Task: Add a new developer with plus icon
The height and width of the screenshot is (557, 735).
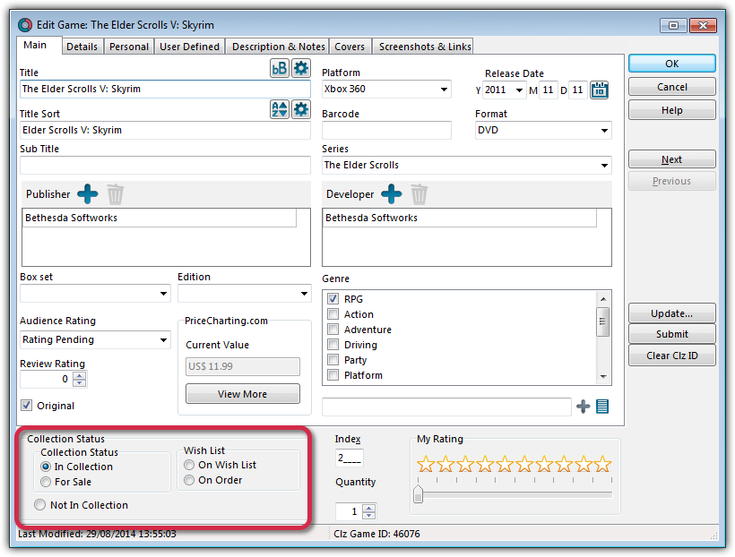Action: [392, 194]
